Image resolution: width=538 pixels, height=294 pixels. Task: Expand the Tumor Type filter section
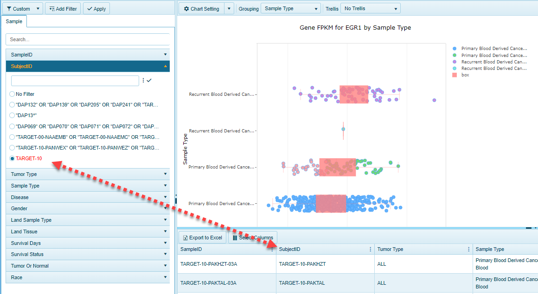88,174
